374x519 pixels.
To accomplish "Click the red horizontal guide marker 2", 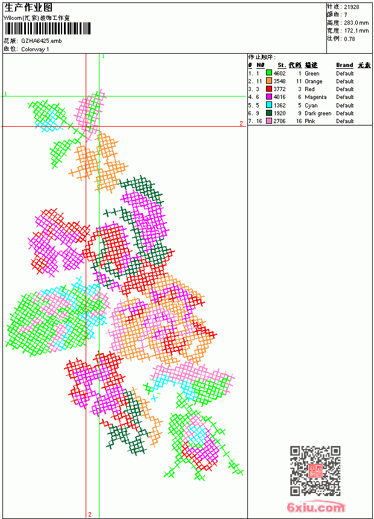I will [241, 123].
